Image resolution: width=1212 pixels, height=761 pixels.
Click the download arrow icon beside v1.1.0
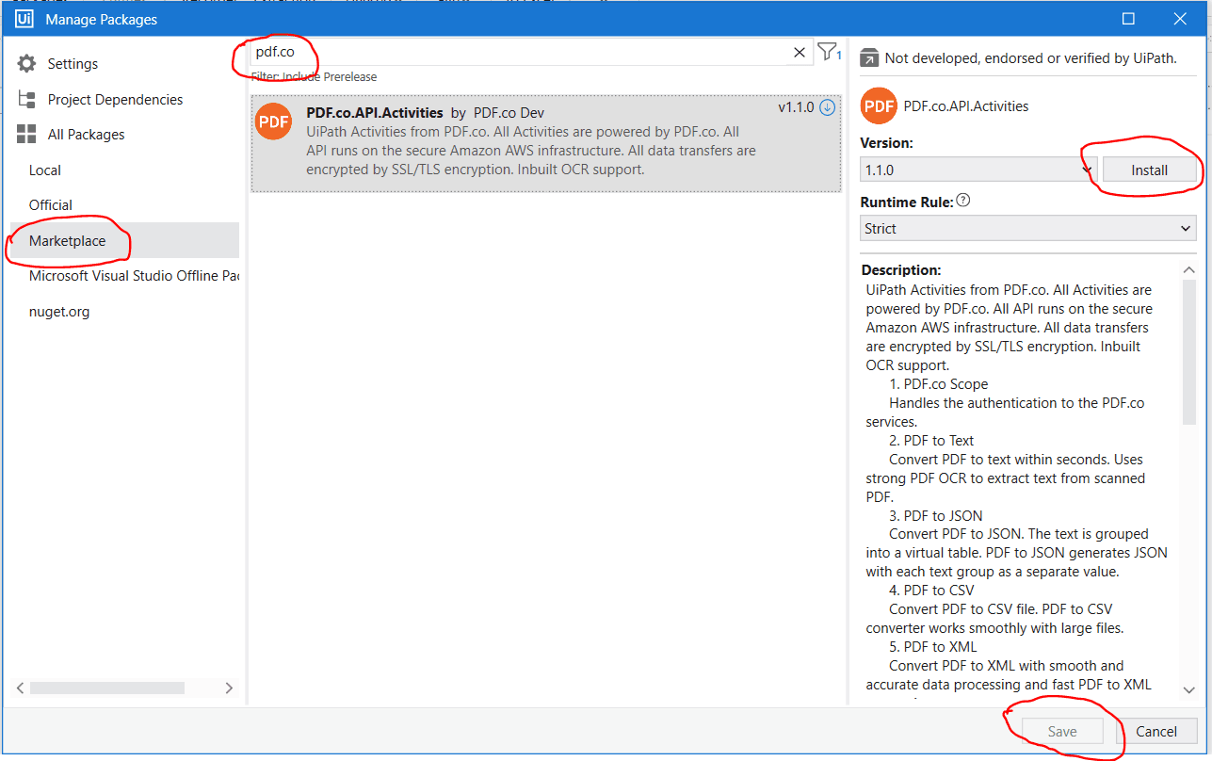[x=828, y=107]
